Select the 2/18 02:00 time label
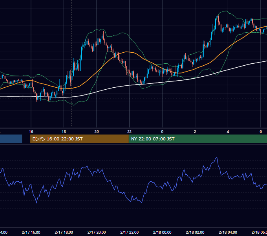267x236 pixels. point(195,232)
